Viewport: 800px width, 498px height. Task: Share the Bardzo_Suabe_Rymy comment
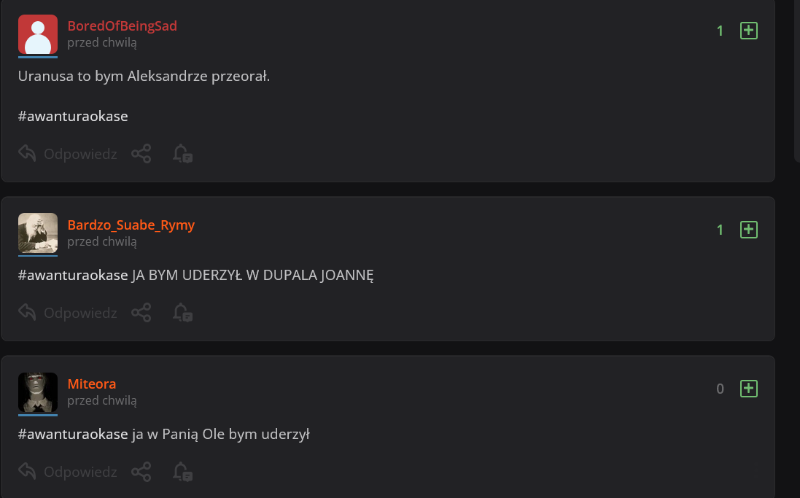click(x=141, y=312)
